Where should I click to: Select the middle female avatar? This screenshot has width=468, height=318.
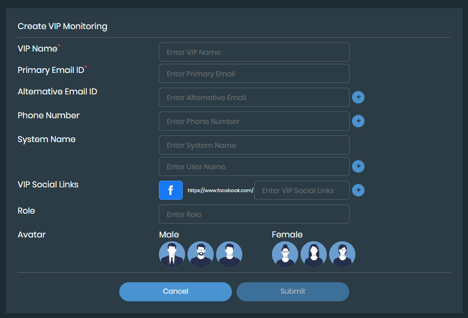pos(313,254)
